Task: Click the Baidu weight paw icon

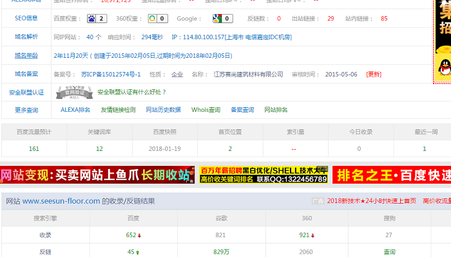Action: point(97,19)
